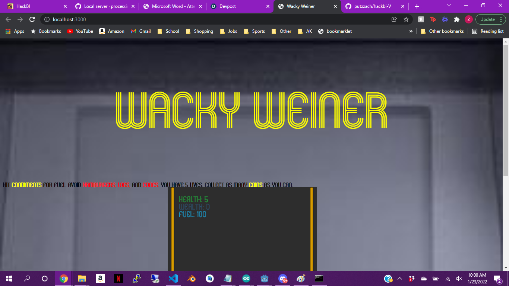
Task: Open the YouTube bookmark
Action: tap(80, 31)
